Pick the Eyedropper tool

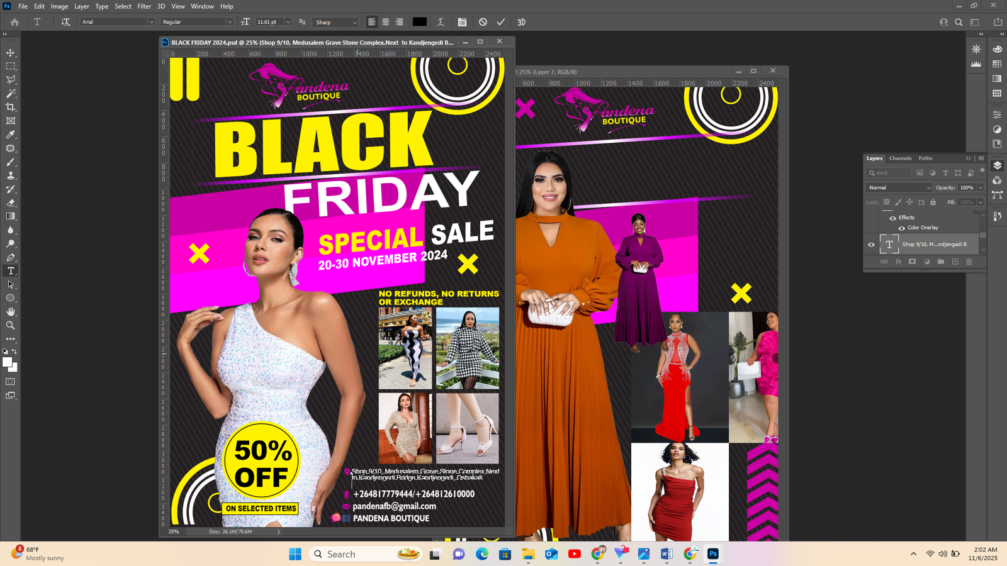[11, 135]
